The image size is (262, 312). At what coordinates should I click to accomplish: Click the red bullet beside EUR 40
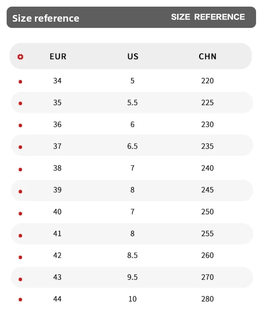tap(20, 213)
